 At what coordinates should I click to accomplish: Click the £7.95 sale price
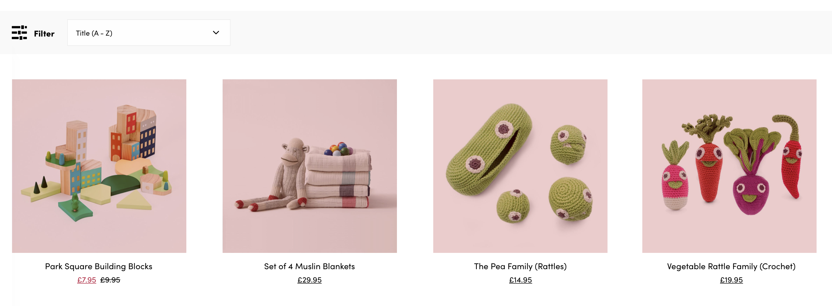[87, 280]
